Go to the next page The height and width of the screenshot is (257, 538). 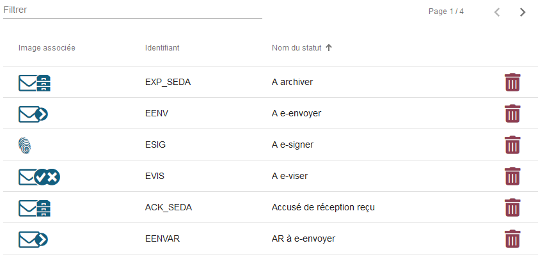point(523,12)
